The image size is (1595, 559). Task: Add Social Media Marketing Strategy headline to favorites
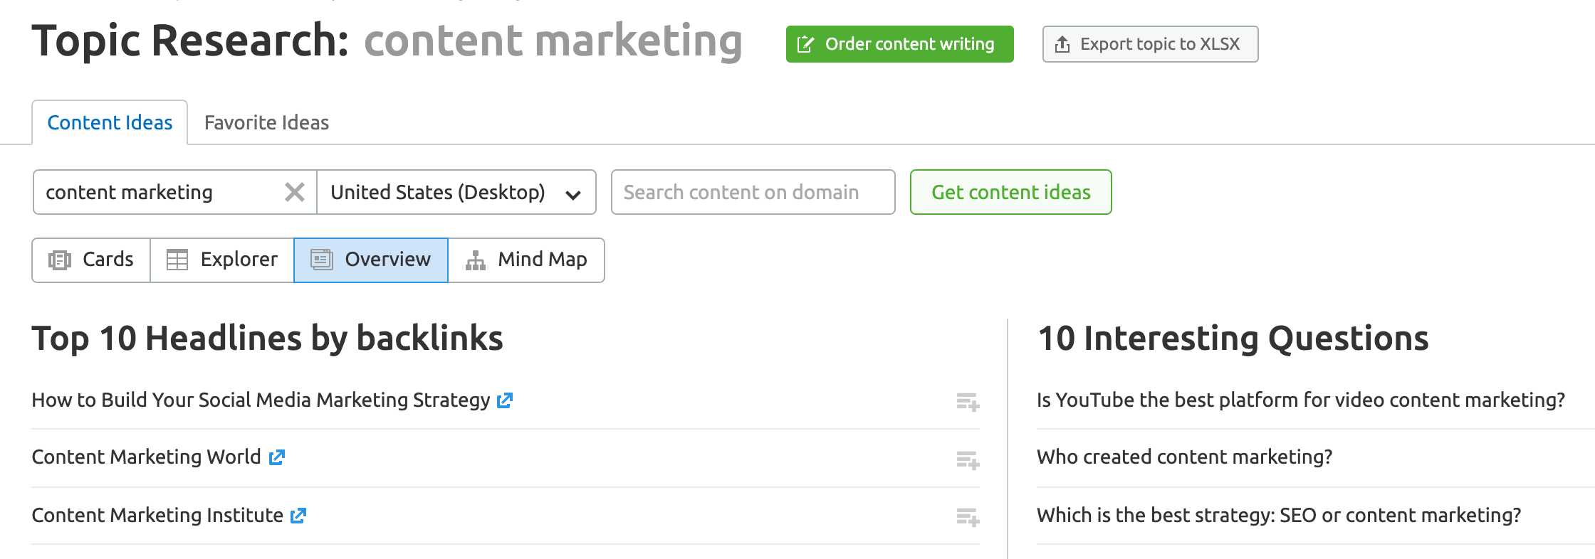tap(968, 402)
